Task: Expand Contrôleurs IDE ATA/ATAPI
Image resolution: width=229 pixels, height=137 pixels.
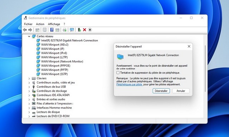Action: tap(29, 95)
